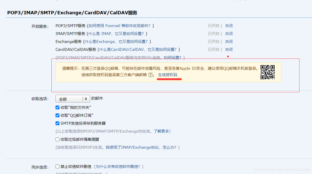Click POP3/IMAP/SMTP/Exchange/CardDAV/CalDAV服务 section heading
The image size is (312, 174).
point(72,13)
